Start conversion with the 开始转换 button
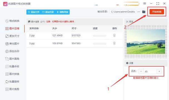This screenshot has height=100, width=169. pos(157,12)
